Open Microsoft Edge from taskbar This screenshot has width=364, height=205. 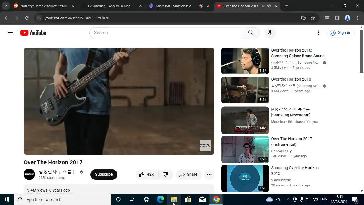(x=160, y=200)
